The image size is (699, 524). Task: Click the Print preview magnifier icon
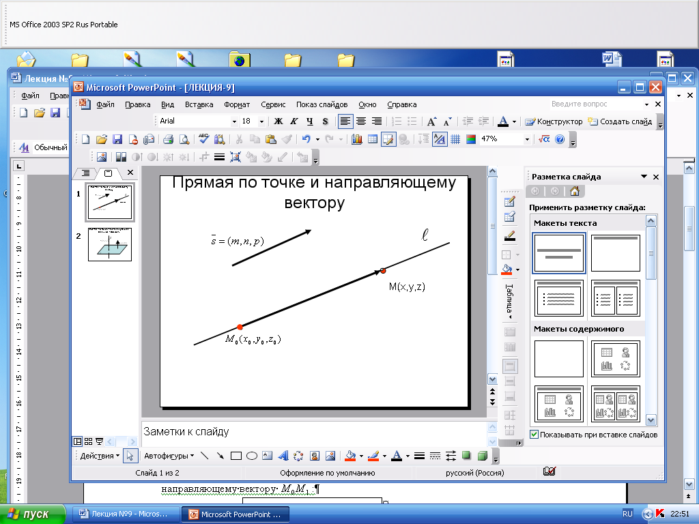184,139
